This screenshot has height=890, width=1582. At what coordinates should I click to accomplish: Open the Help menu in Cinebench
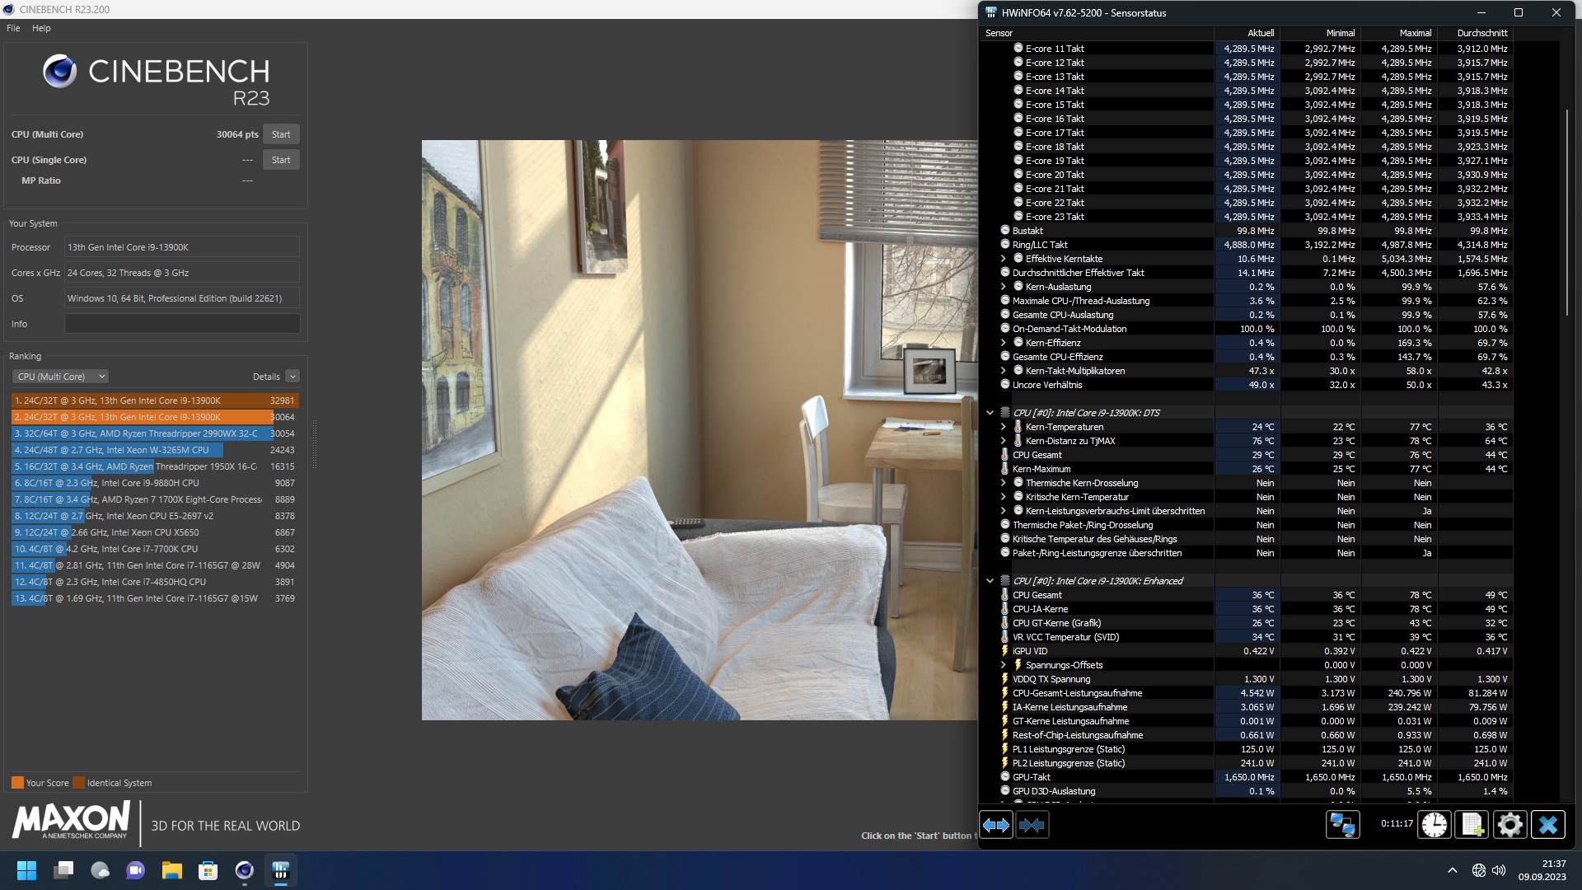coord(41,28)
